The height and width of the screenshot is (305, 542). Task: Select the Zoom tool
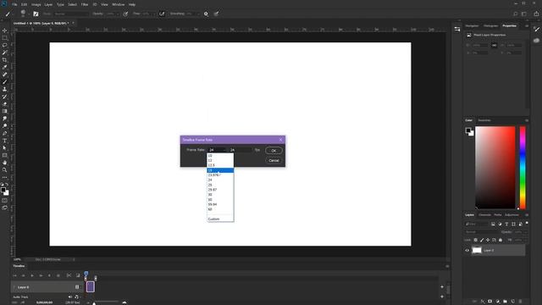tap(5, 169)
